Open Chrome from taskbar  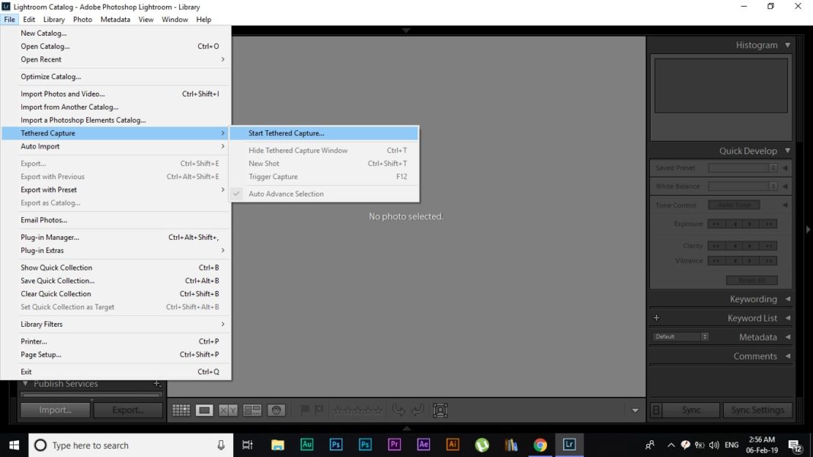click(539, 445)
